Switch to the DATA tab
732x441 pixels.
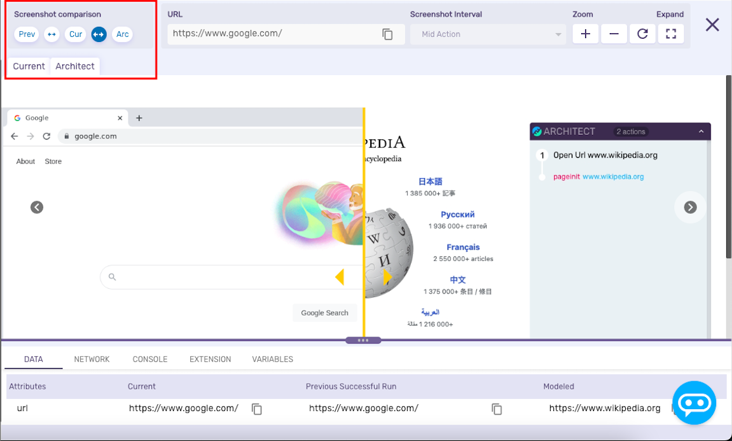34,360
